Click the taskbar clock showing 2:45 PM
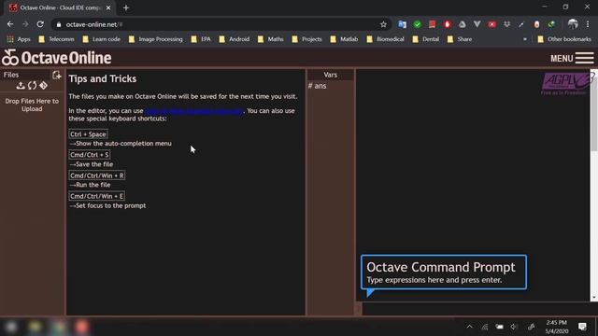 pyautogui.click(x=557, y=327)
